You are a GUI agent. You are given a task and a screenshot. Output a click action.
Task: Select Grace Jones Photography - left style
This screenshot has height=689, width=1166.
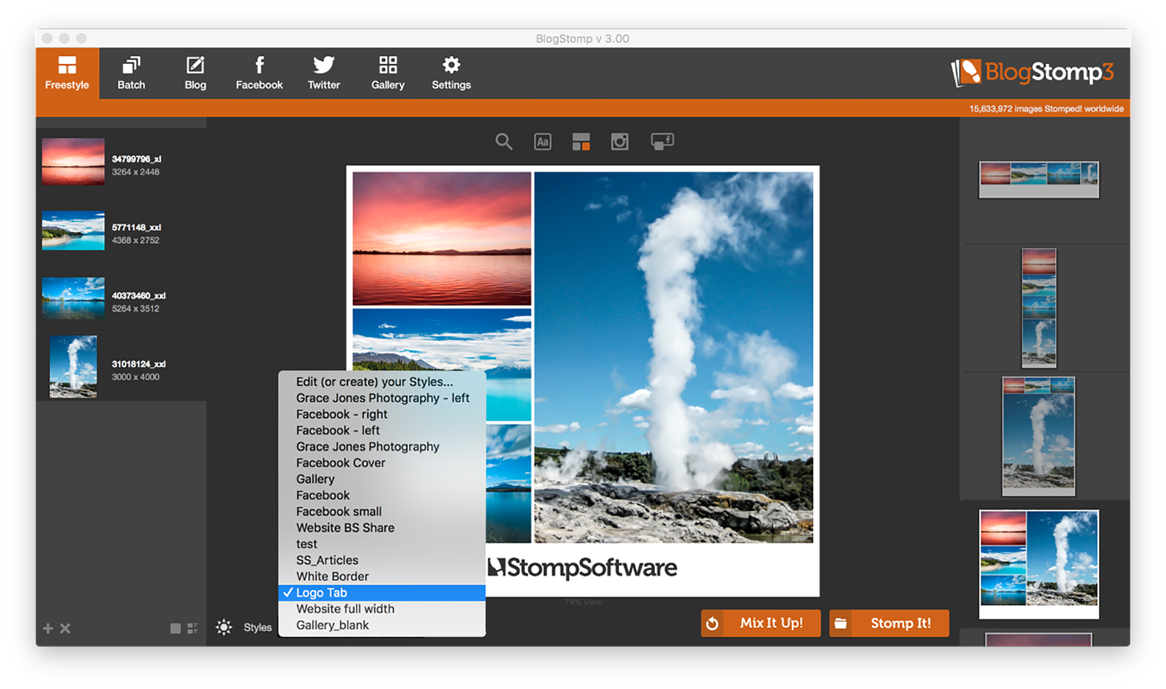tap(382, 398)
